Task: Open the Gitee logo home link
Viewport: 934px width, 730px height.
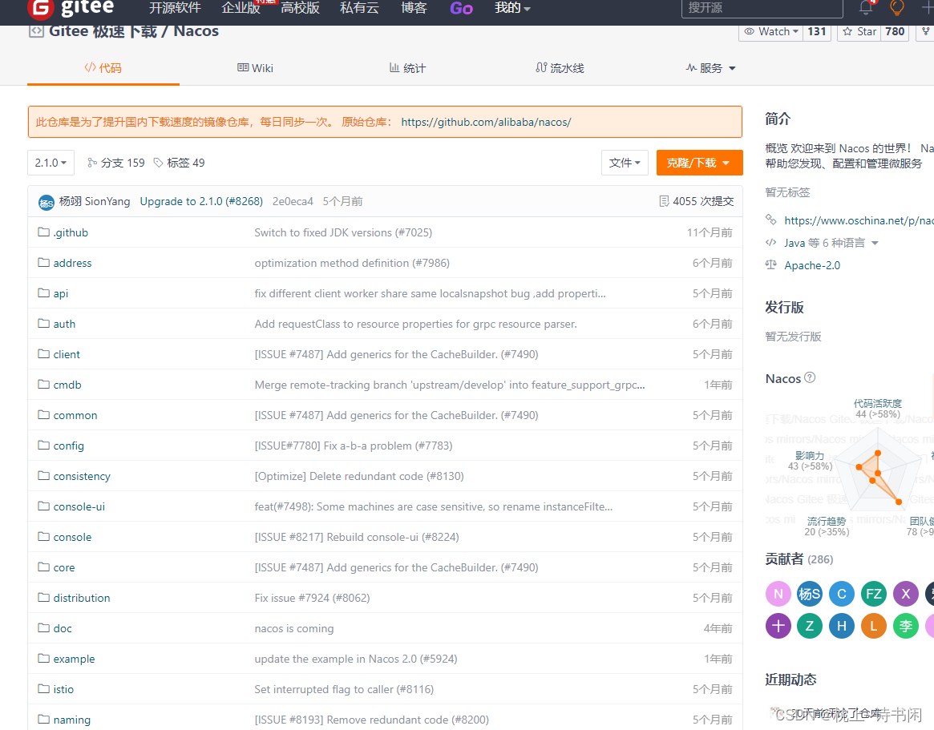Action: pyautogui.click(x=71, y=8)
